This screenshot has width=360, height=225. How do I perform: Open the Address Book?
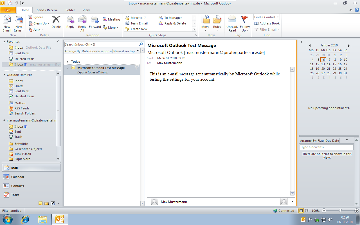(x=267, y=23)
